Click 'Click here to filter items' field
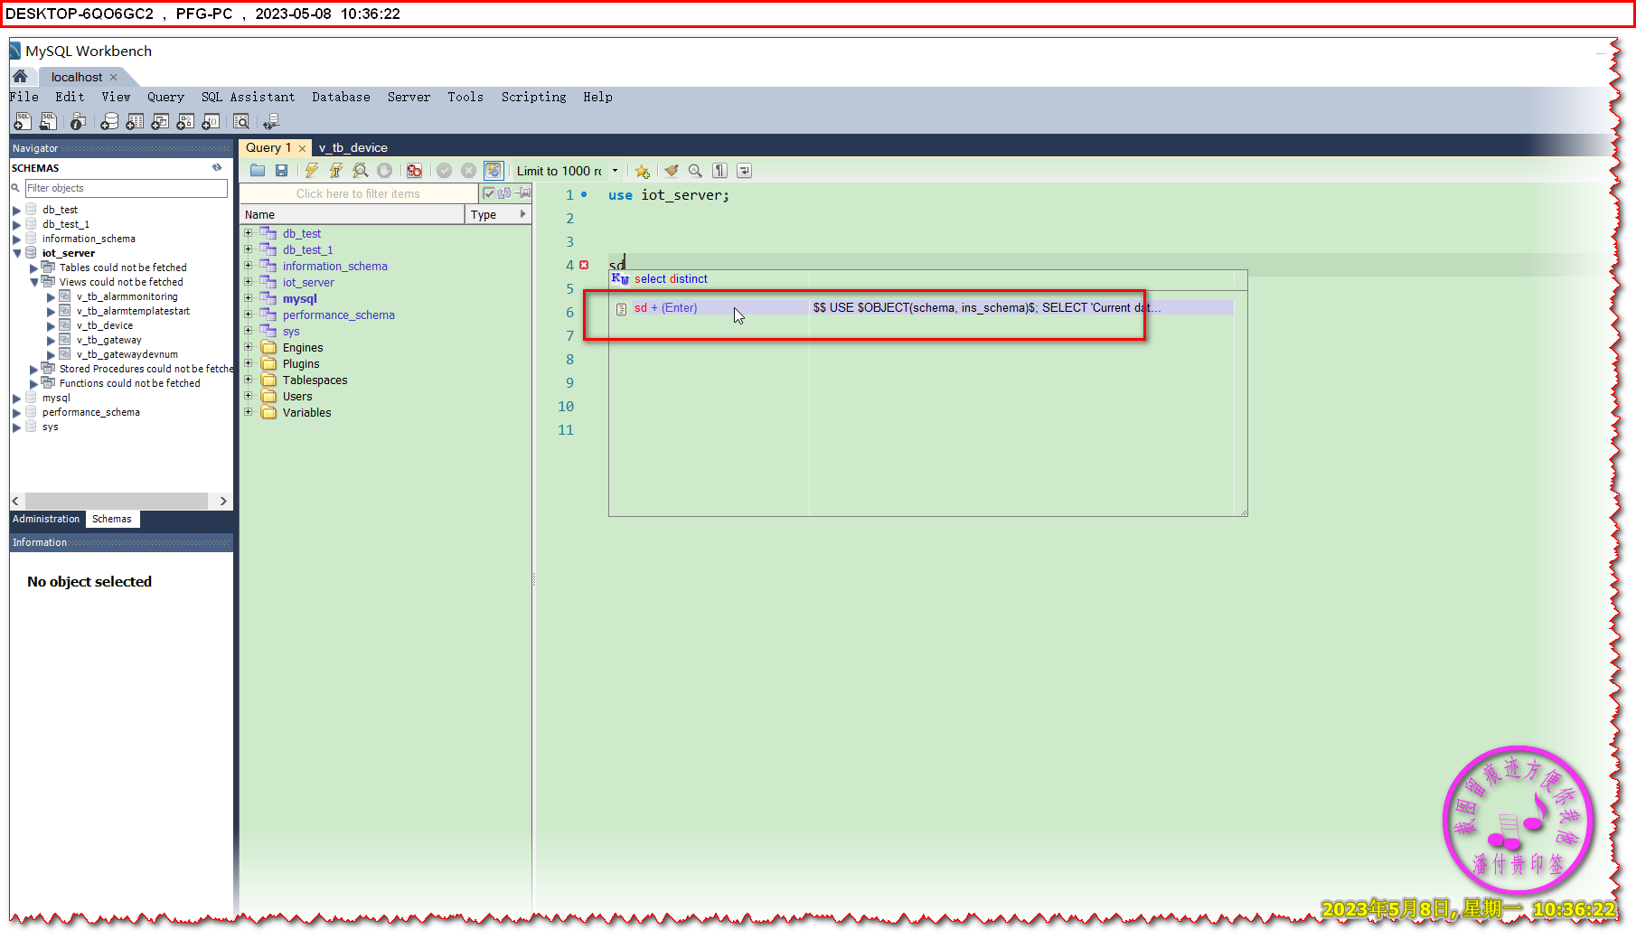 (358, 193)
